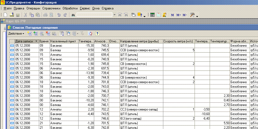258x129 pixels.
Task: Click the binoculars Find icon
Action: click(73, 15)
